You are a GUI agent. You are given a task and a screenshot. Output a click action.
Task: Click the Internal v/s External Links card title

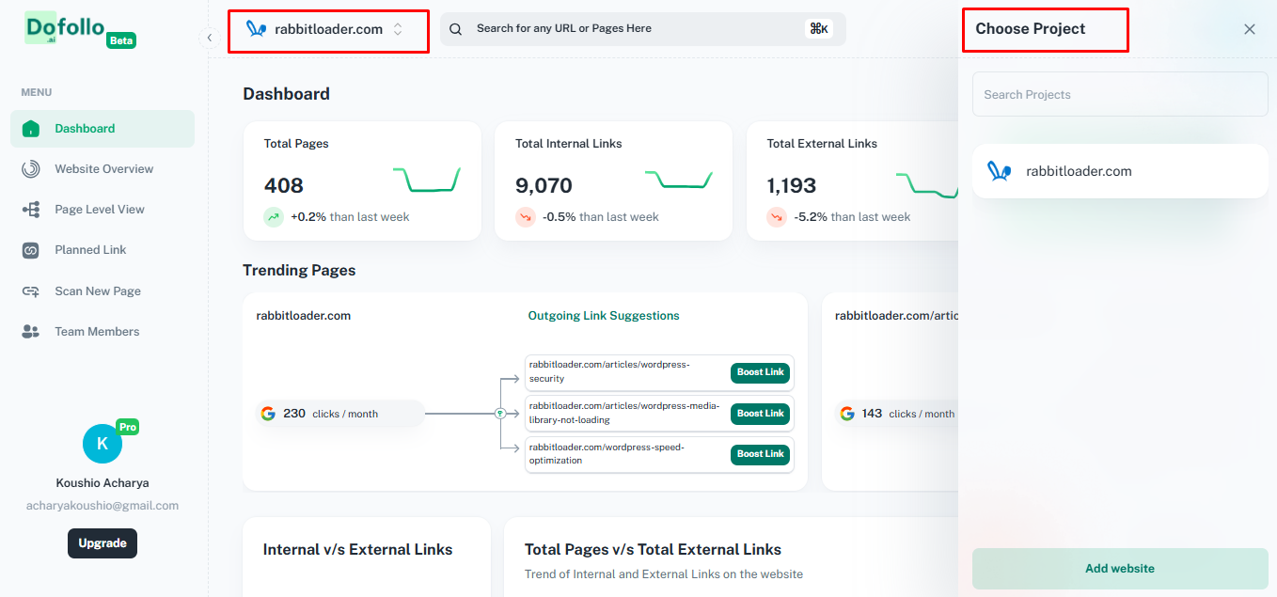[358, 550]
